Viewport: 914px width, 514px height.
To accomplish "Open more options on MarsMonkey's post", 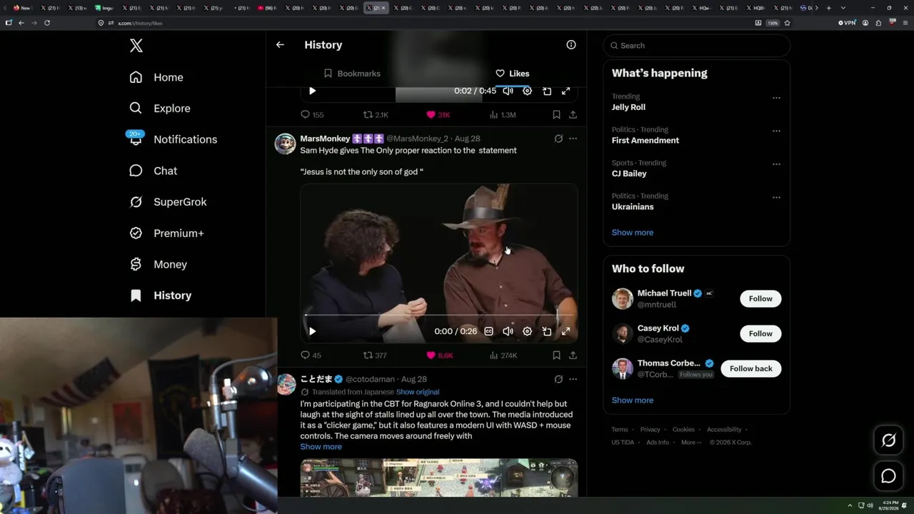I will click(573, 138).
